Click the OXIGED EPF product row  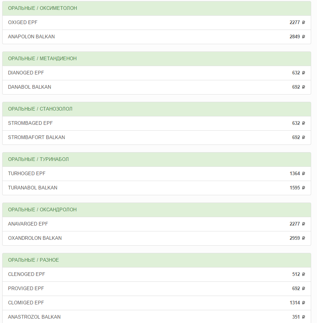click(23, 23)
